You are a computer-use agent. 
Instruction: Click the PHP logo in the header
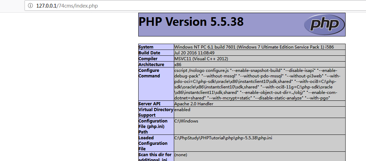pos(325,24)
